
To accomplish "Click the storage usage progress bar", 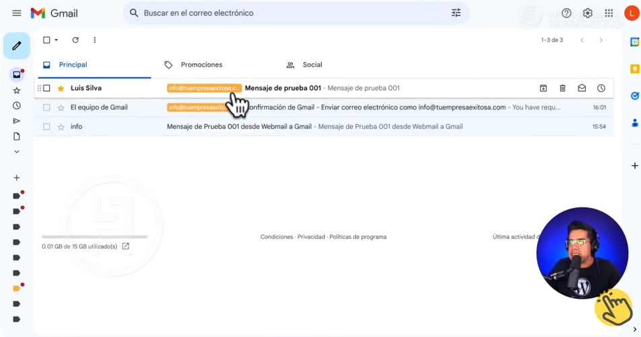I will coord(95,237).
